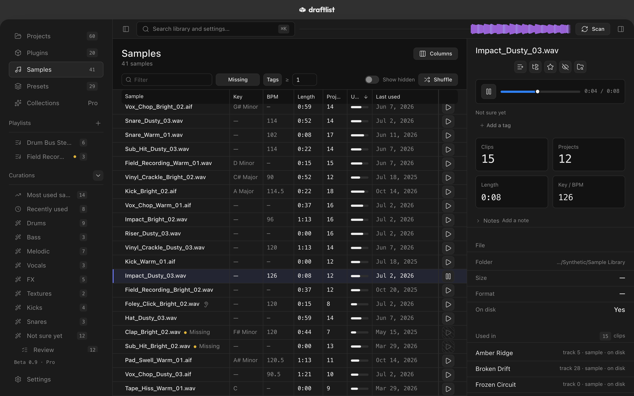The image size is (634, 396).
Task: Star Impact_Dusty_03.wav as a favorite
Action: 550,67
